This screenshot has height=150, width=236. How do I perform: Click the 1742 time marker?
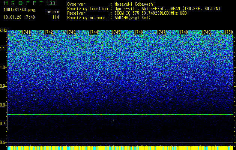coord(49,32)
